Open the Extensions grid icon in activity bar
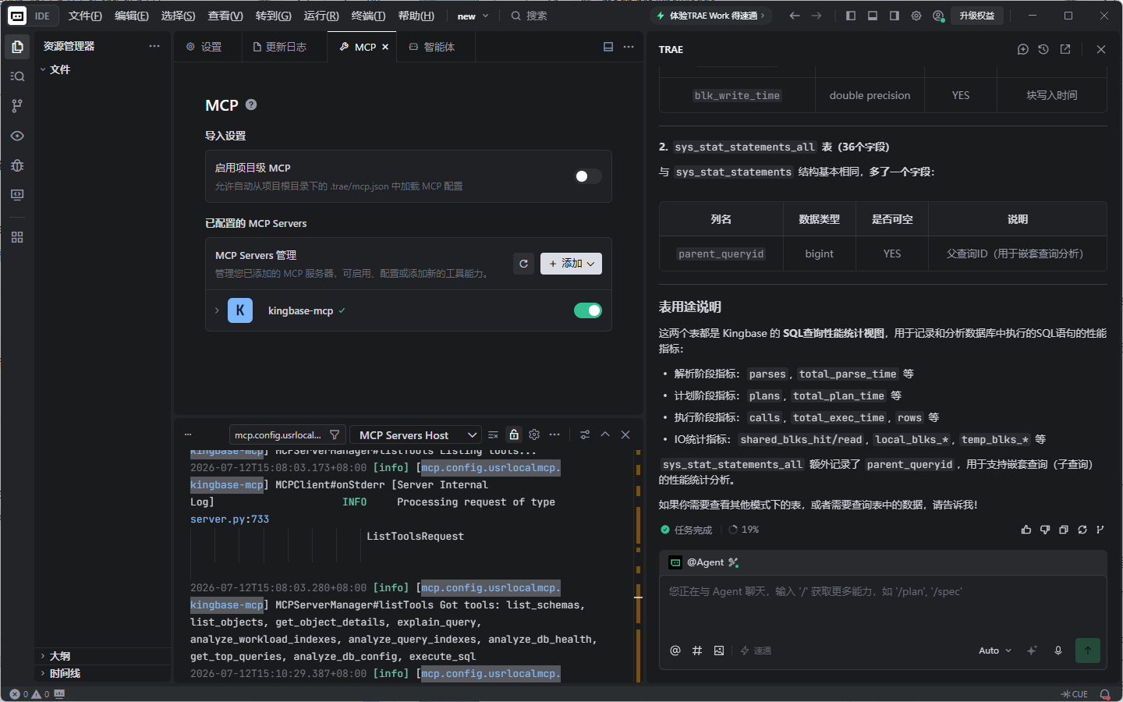The height and width of the screenshot is (702, 1123). 17,237
